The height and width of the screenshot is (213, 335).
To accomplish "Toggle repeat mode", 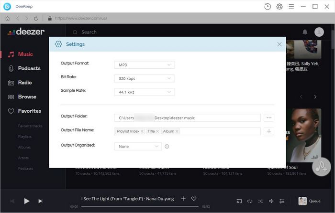I will 250,201.
